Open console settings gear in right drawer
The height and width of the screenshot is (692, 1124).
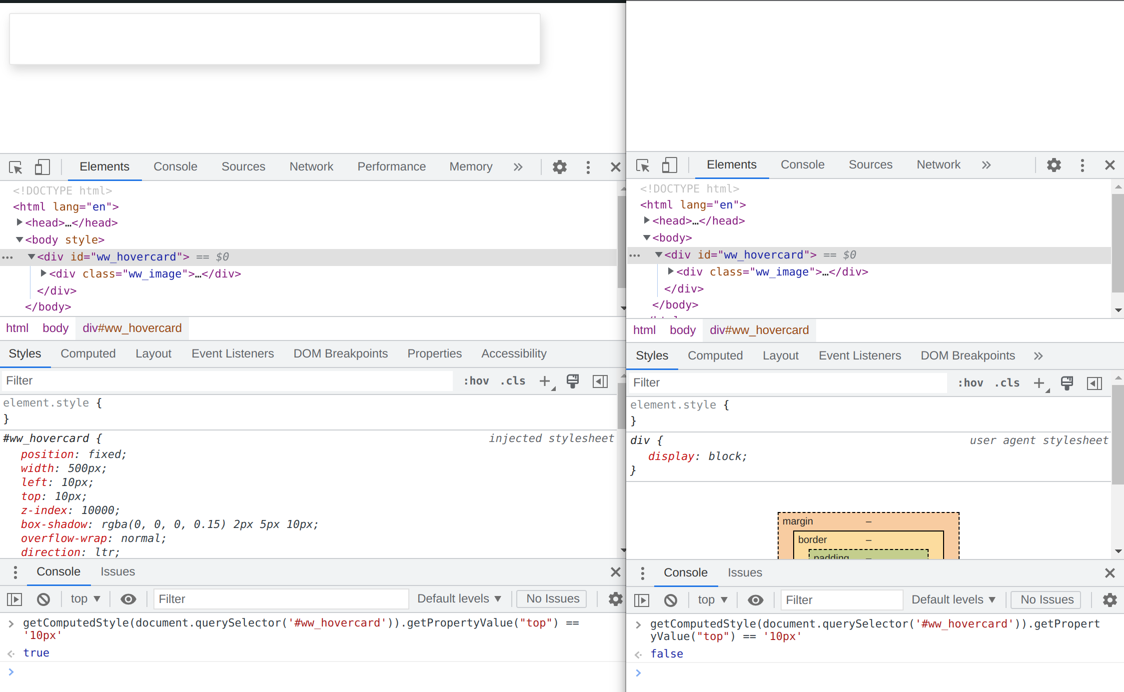[1110, 600]
